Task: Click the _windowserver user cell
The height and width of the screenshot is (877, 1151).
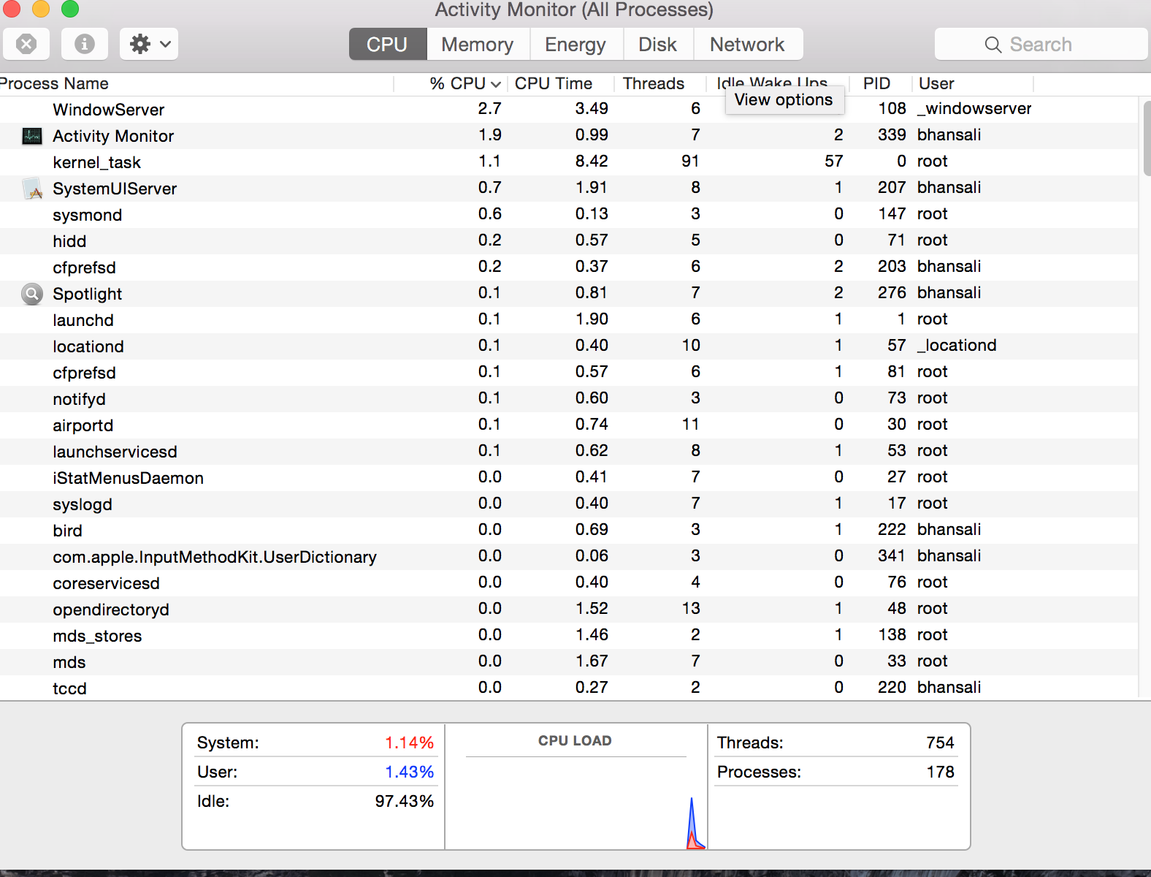Action: [x=974, y=109]
